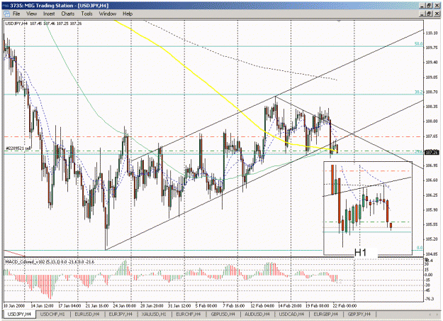Open the Tools menu
Image resolution: width=443 pixels, height=321 pixels.
pos(86,14)
